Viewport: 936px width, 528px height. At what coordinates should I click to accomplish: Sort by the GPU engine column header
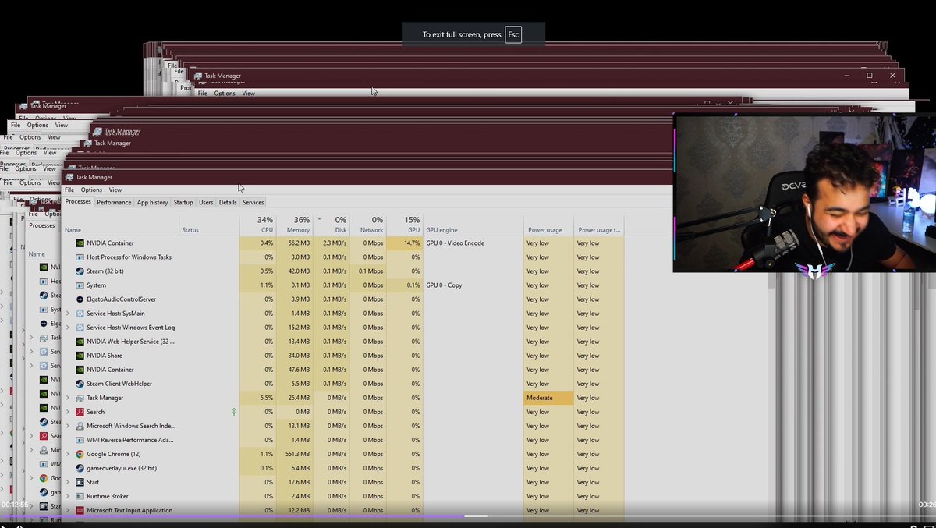473,225
